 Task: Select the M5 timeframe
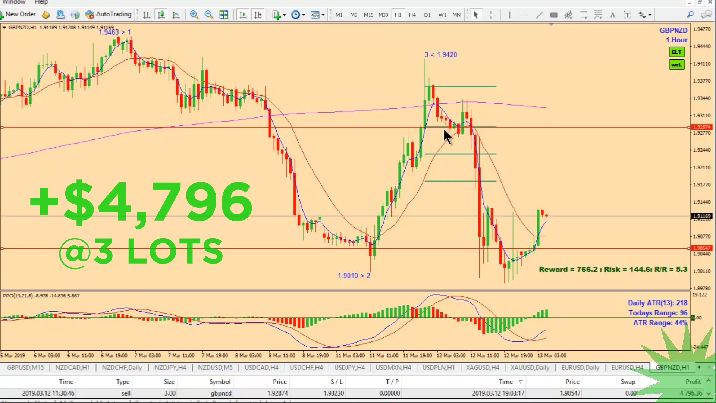tap(354, 15)
